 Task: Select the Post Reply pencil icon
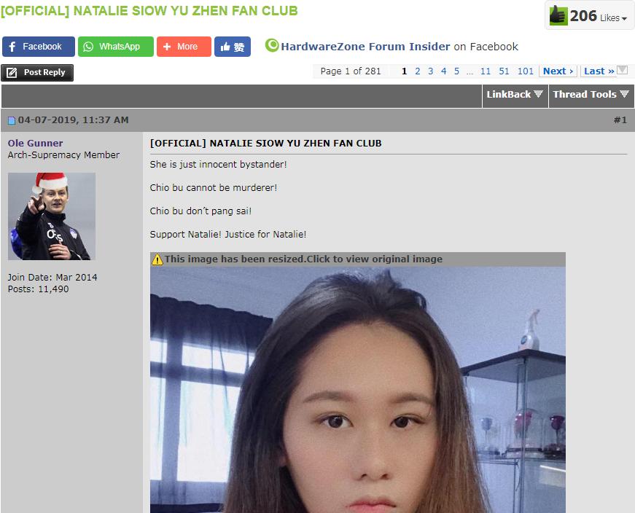pyautogui.click(x=13, y=72)
